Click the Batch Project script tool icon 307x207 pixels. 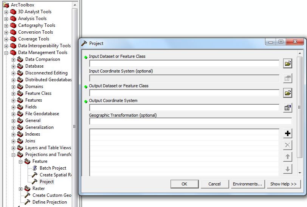34,168
